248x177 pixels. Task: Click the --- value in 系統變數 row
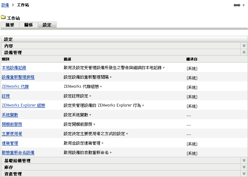(189, 116)
